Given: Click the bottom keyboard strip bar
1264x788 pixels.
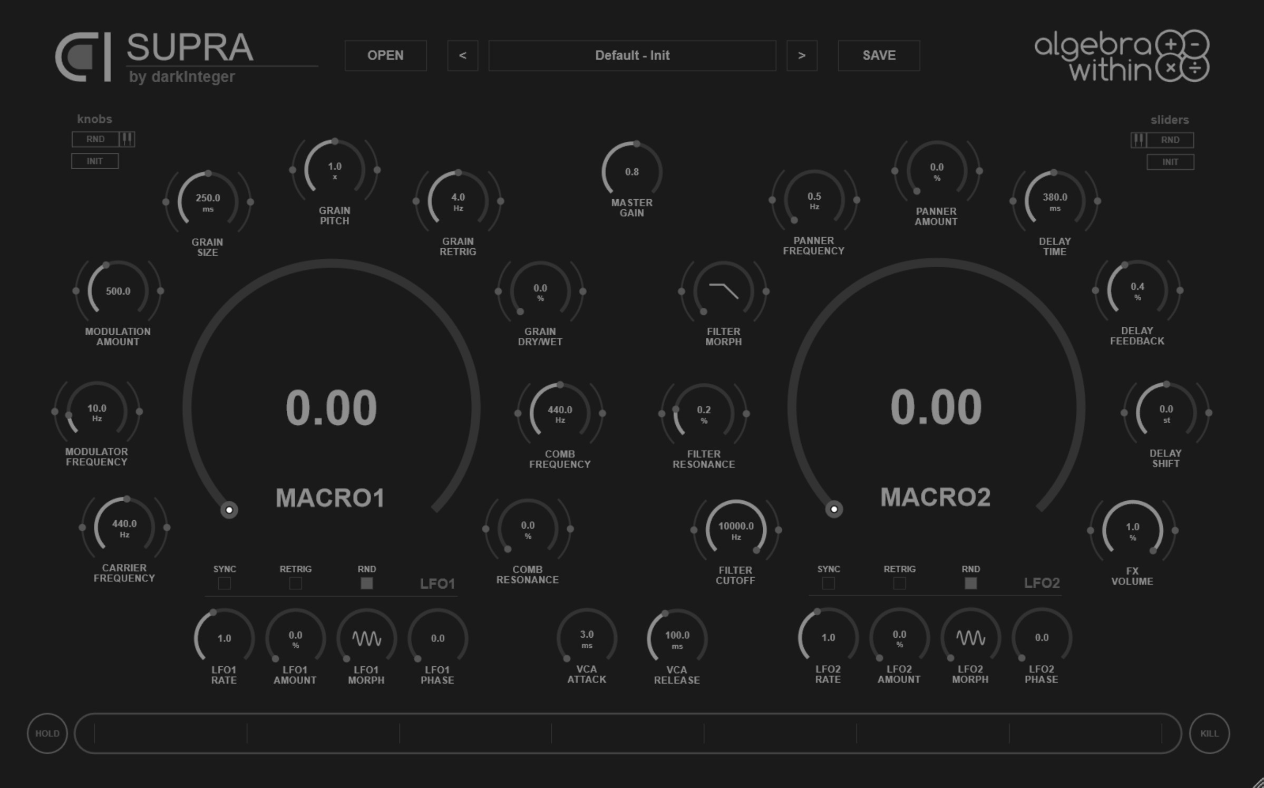Looking at the screenshot, I should point(628,733).
